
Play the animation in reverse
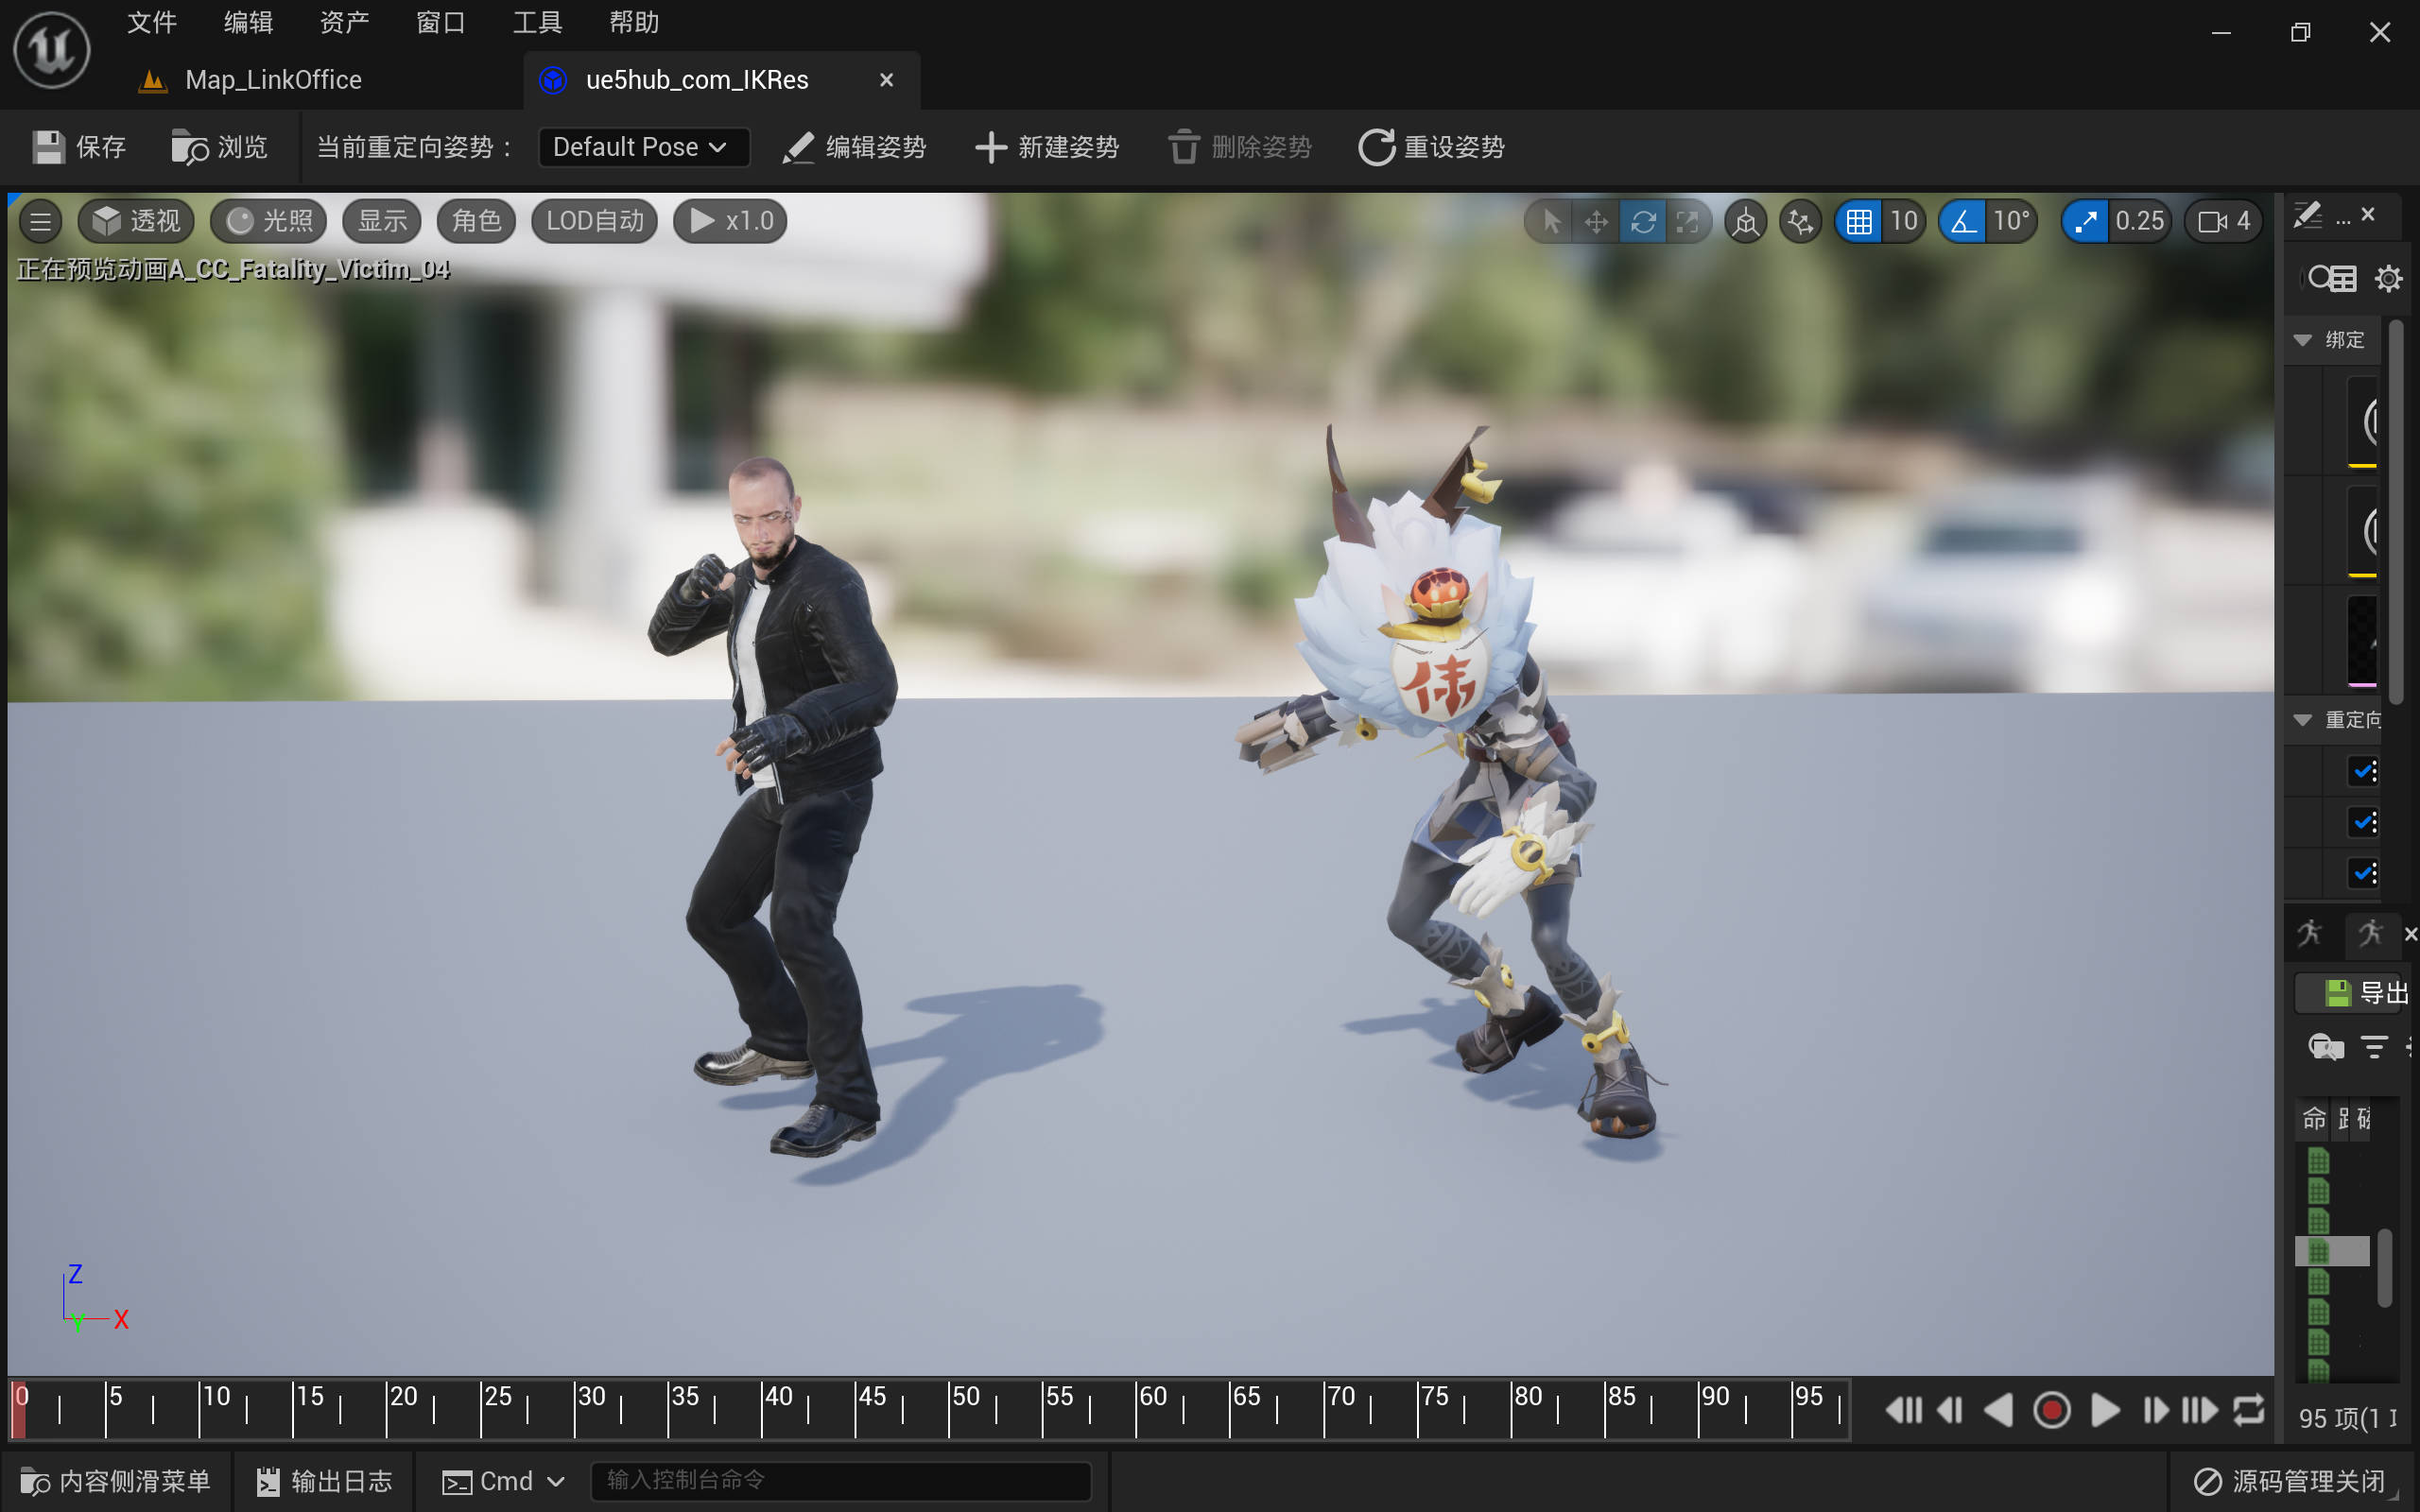point(1998,1410)
